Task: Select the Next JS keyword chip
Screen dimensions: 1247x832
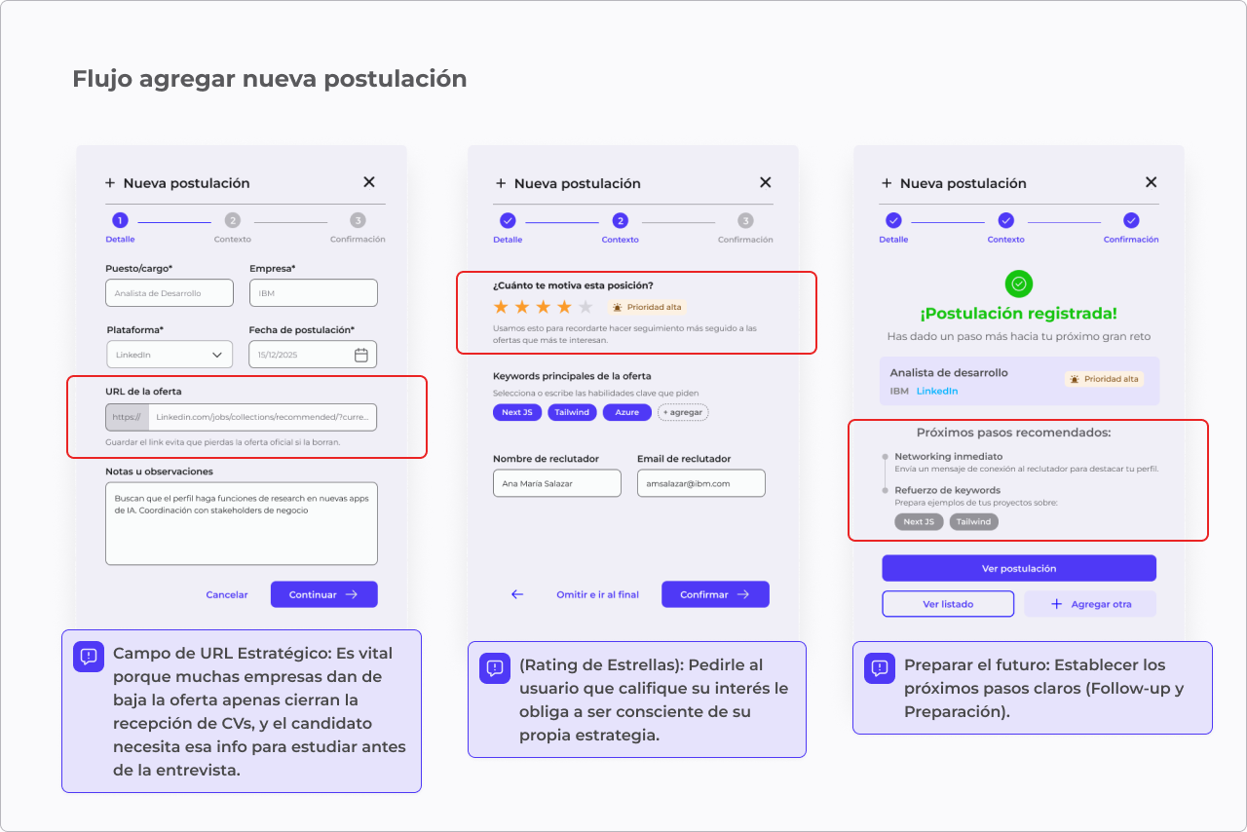Action: click(516, 412)
